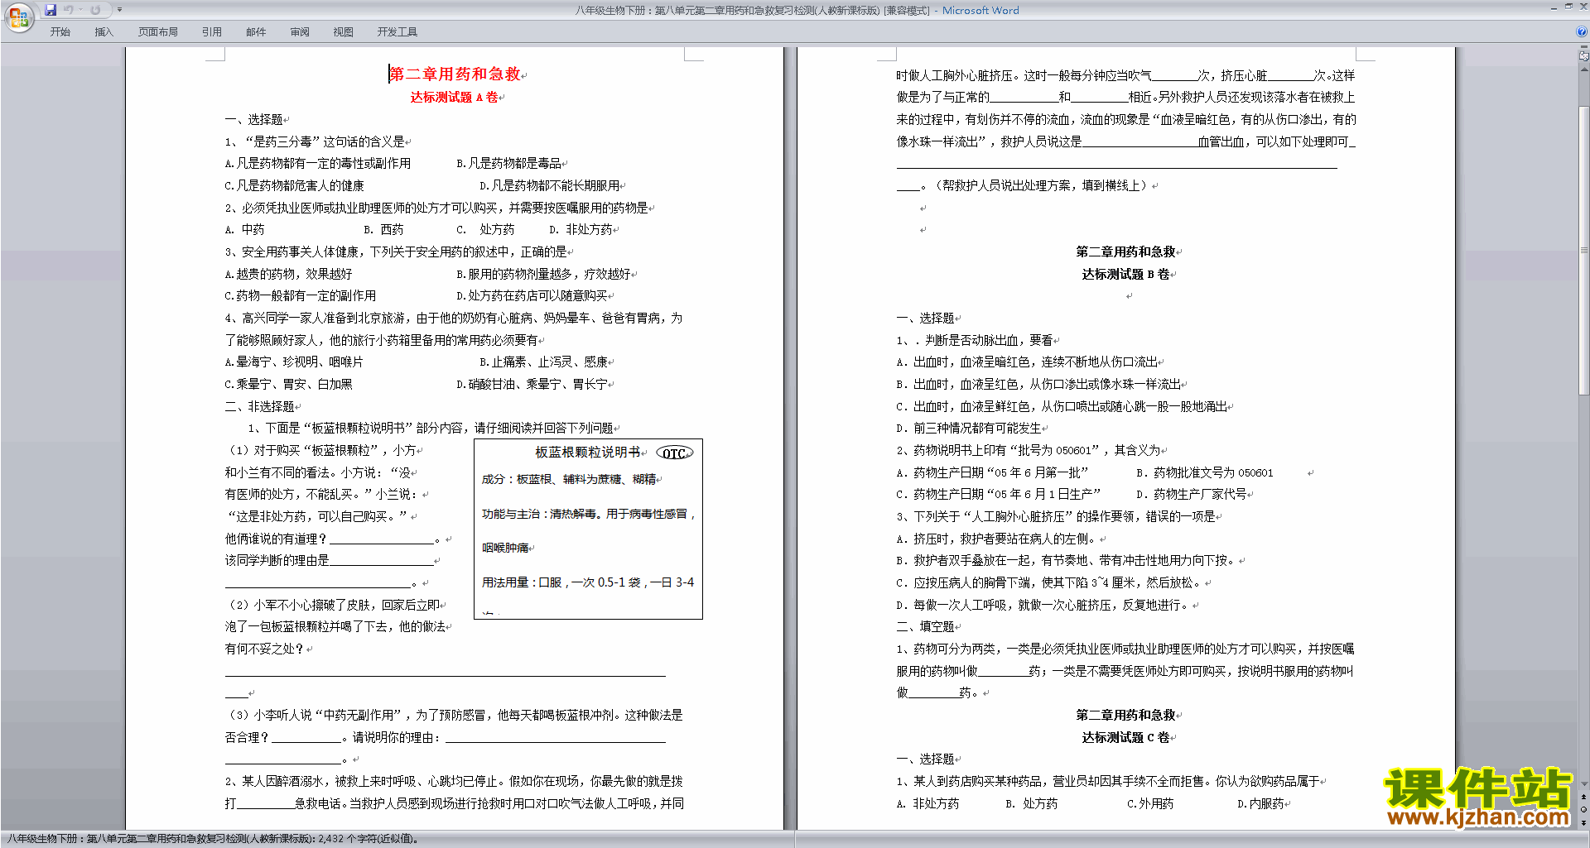The image size is (1590, 848).
Task: Open the Office Button menu
Action: pos(18,17)
